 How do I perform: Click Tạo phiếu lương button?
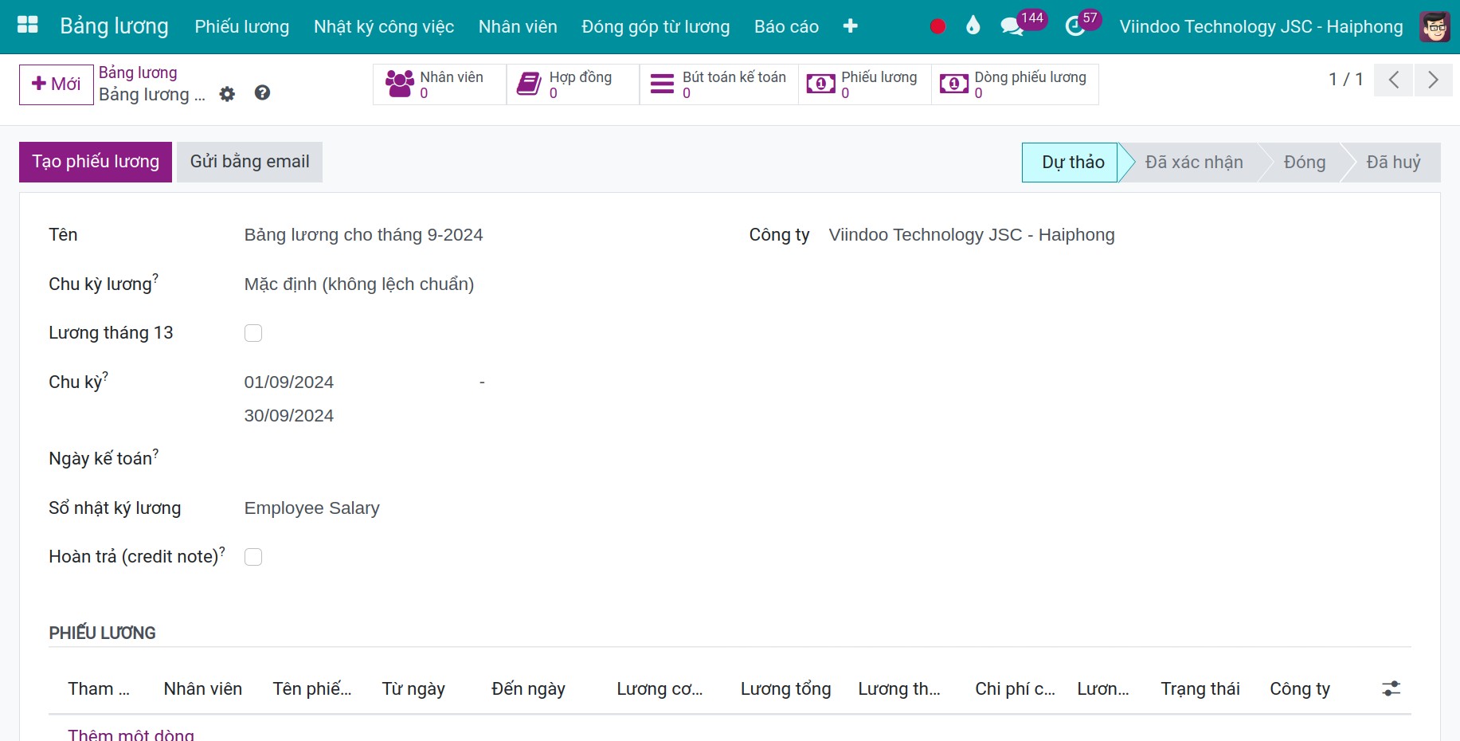point(96,162)
